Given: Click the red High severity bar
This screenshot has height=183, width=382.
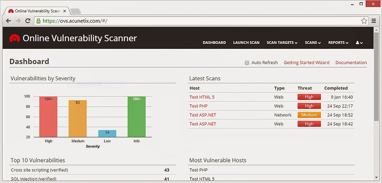Looking at the screenshot, I should (48, 117).
